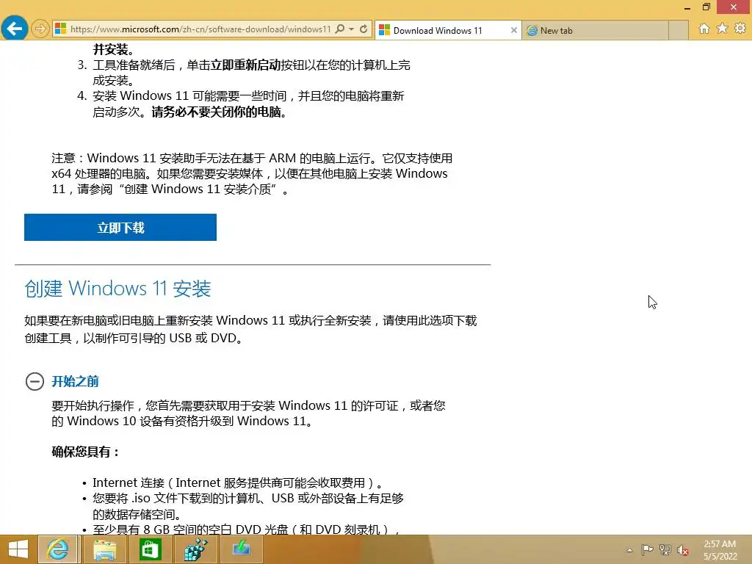This screenshot has width=752, height=564.
Task: Restore down the Internet Explorer window
Action: pos(706,7)
